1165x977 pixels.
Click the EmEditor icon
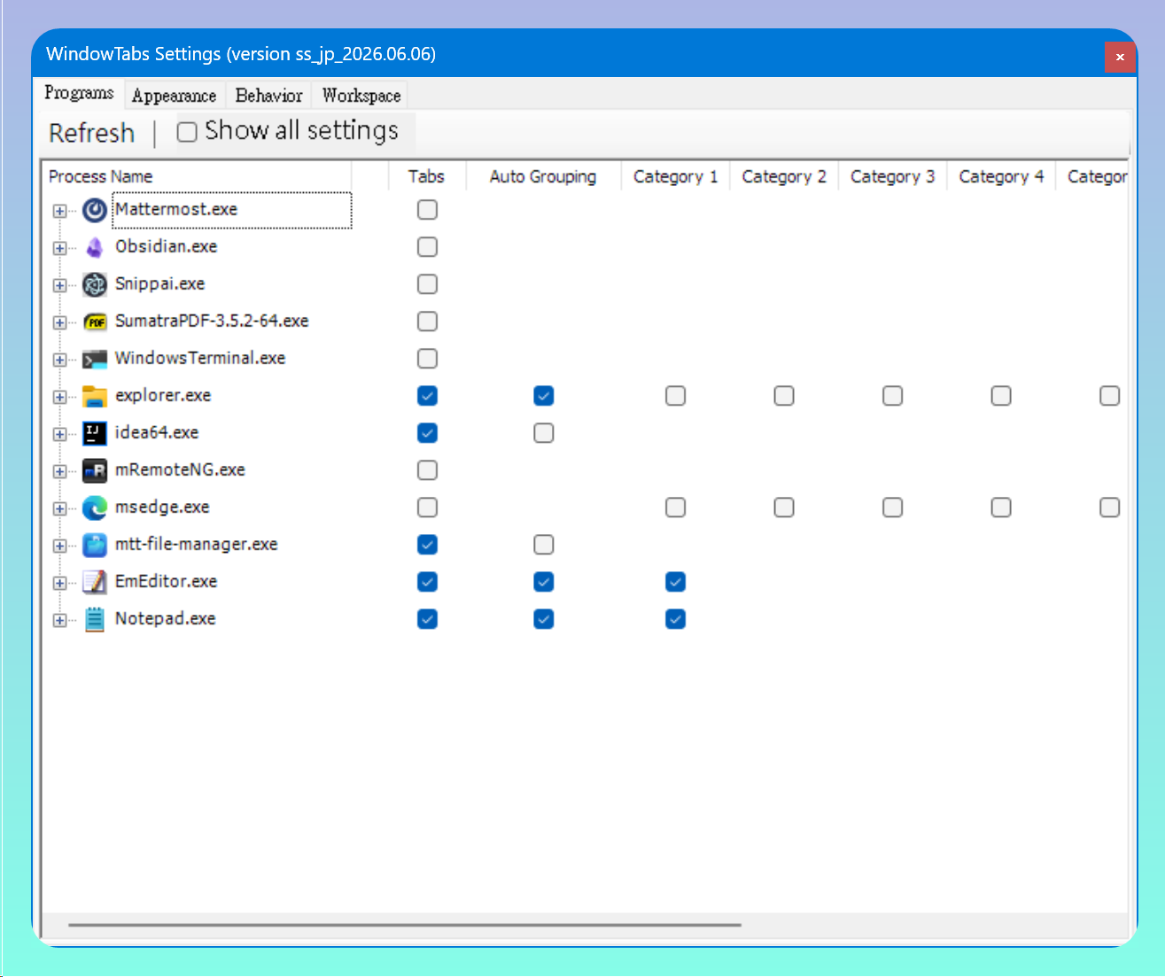coord(95,582)
